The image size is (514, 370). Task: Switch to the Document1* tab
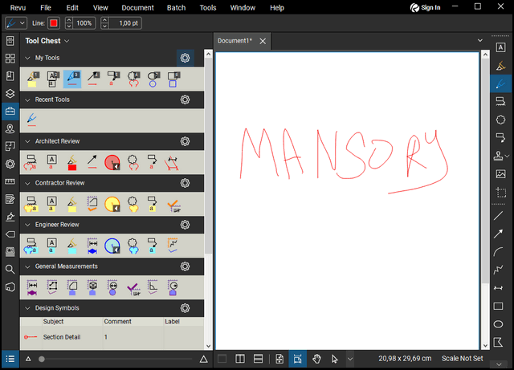(x=235, y=40)
